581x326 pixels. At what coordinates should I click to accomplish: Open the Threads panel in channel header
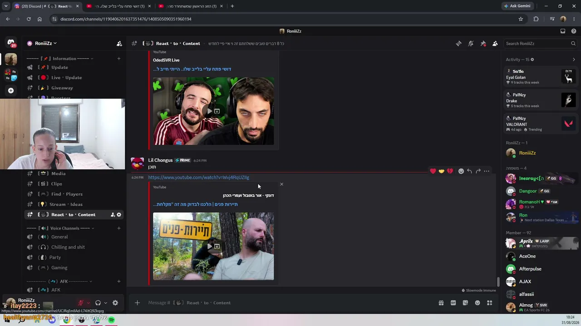point(458,43)
